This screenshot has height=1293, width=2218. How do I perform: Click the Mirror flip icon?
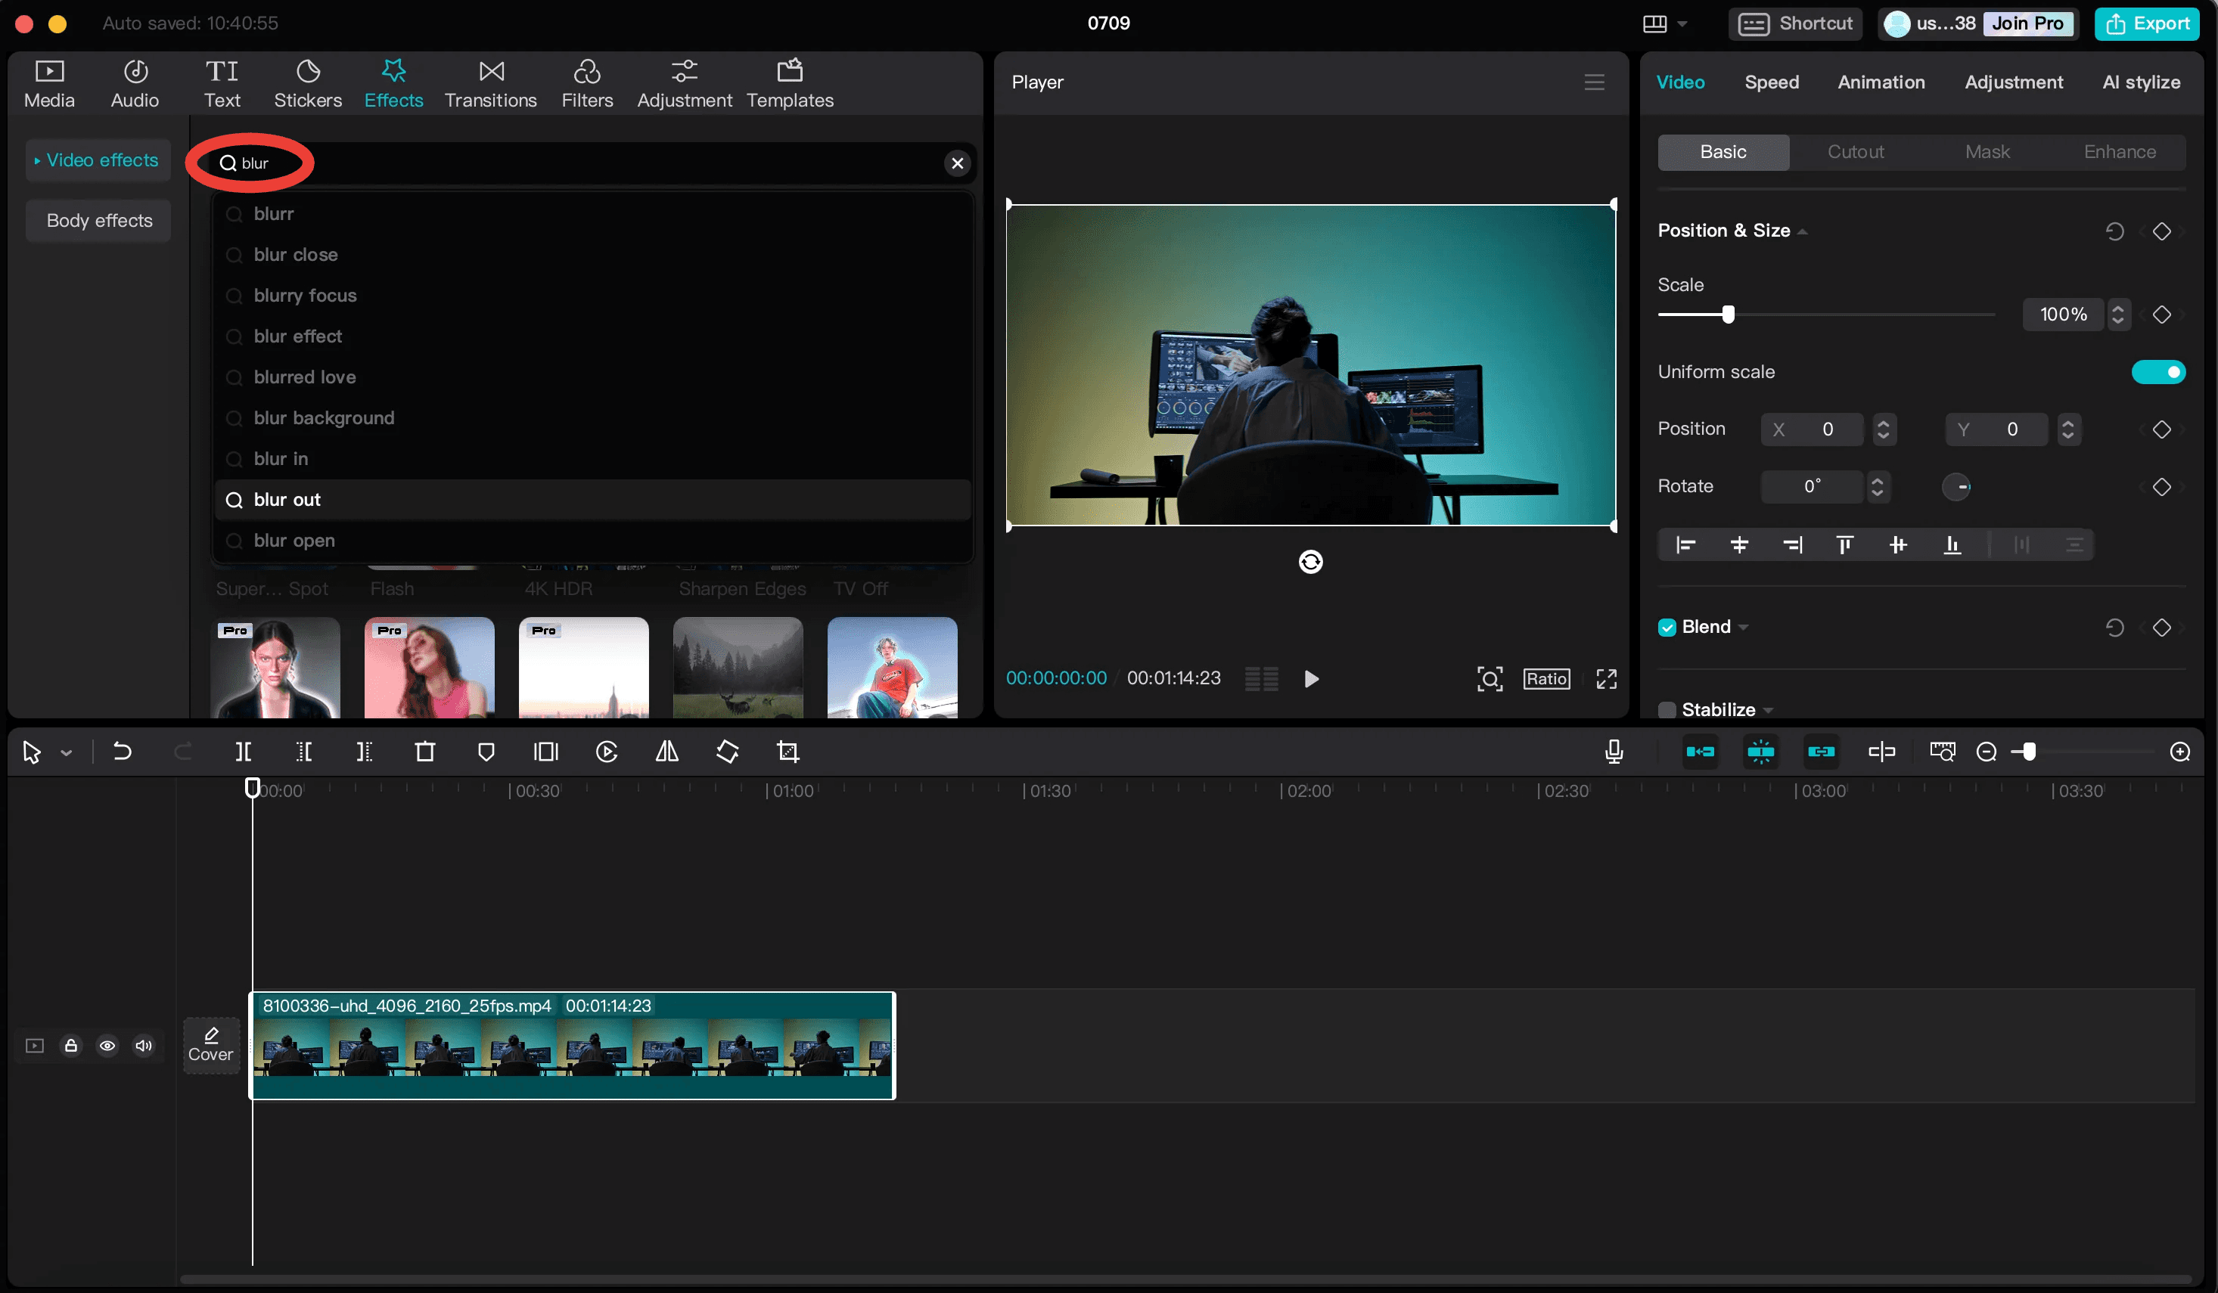tap(667, 751)
